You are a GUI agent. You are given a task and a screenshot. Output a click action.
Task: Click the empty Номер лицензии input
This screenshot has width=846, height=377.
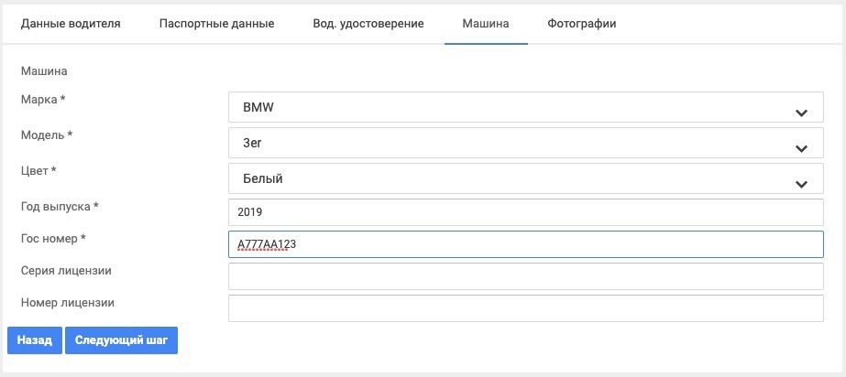(x=525, y=308)
